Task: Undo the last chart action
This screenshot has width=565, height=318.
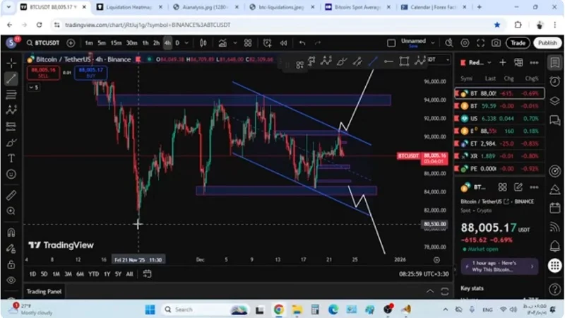Action: click(302, 43)
